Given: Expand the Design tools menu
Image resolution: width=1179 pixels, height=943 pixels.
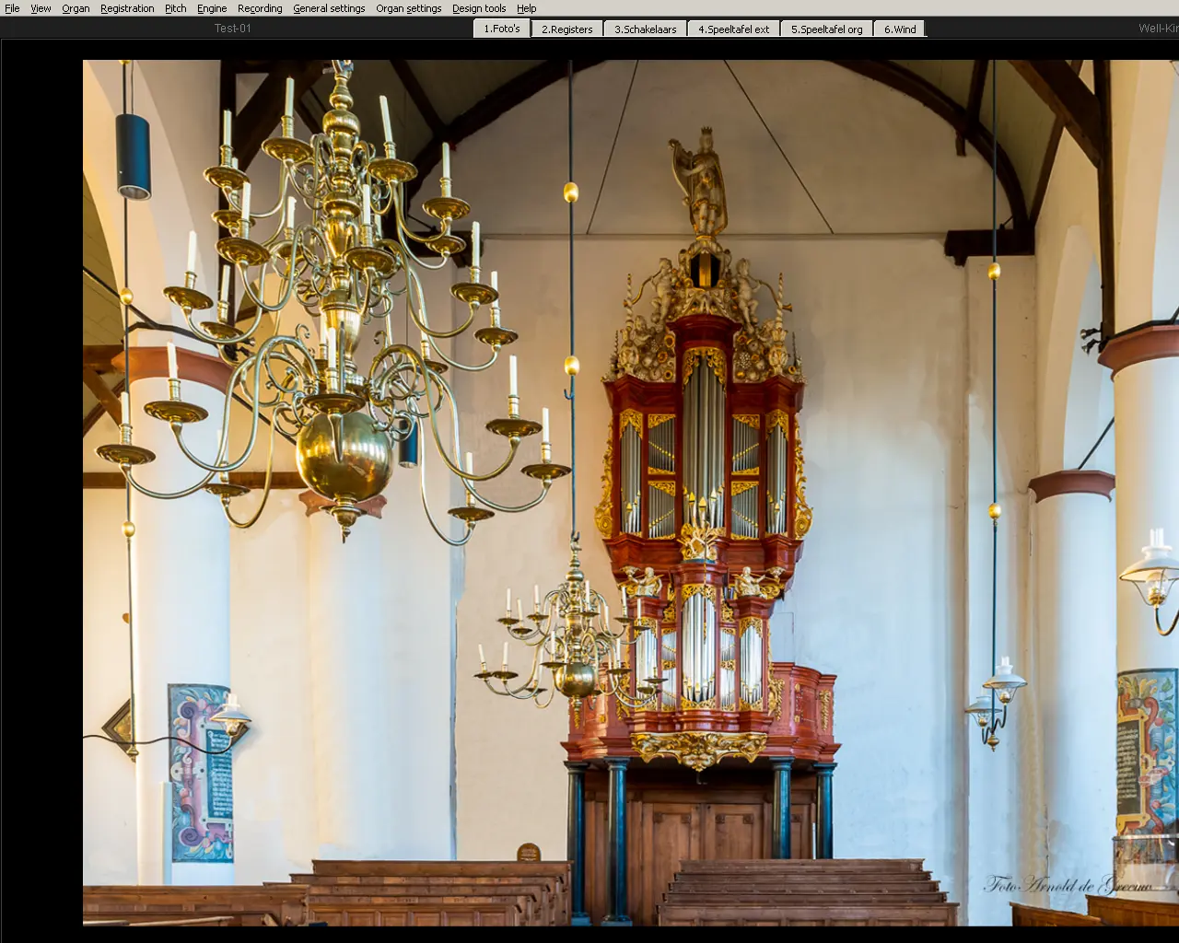Looking at the screenshot, I should tap(479, 8).
